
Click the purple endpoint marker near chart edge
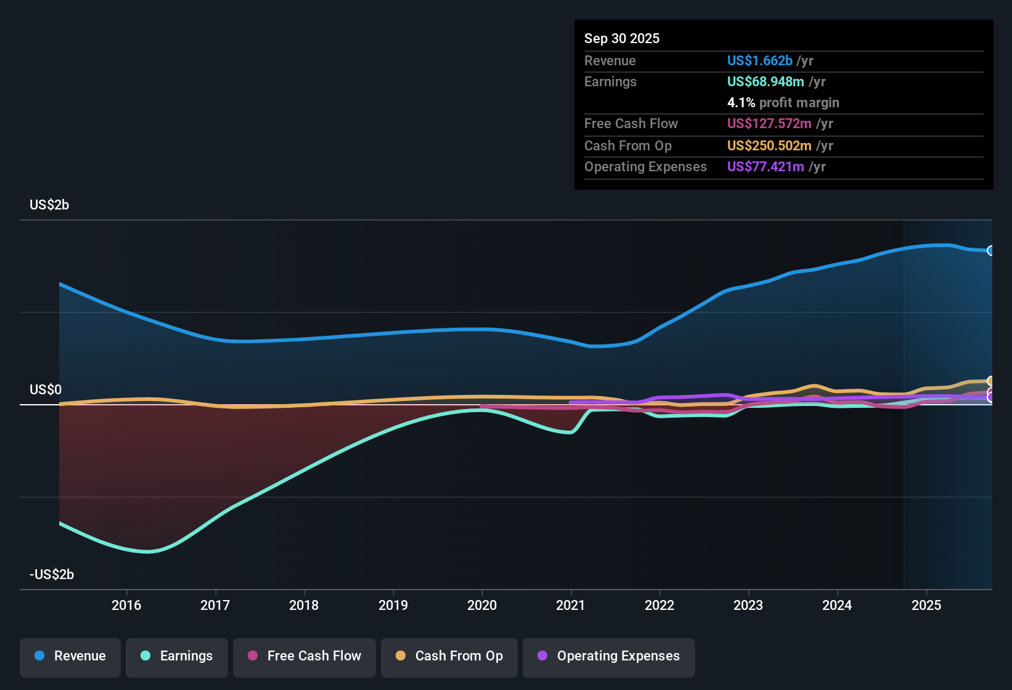click(x=990, y=398)
